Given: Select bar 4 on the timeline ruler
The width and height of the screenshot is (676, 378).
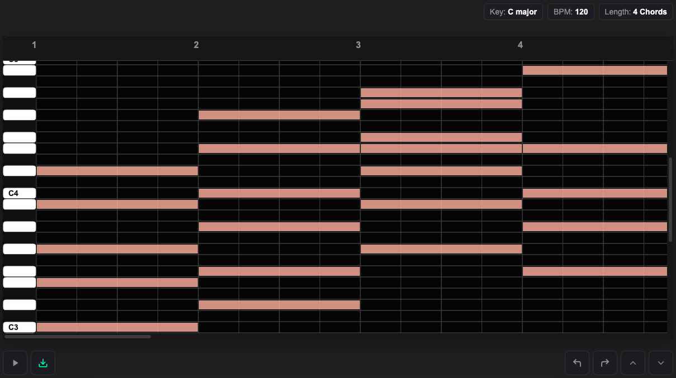Looking at the screenshot, I should tap(520, 45).
